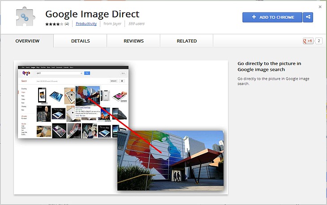Image resolution: width=327 pixels, height=205 pixels.
Task: Click the +1 count bubble showing 2
Action: [x=318, y=41]
